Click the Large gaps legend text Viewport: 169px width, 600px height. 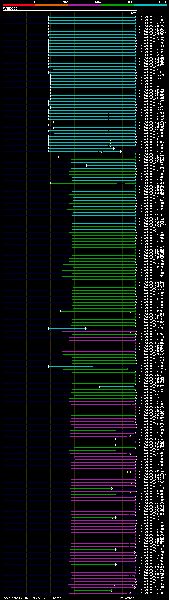click(x=32, y=598)
